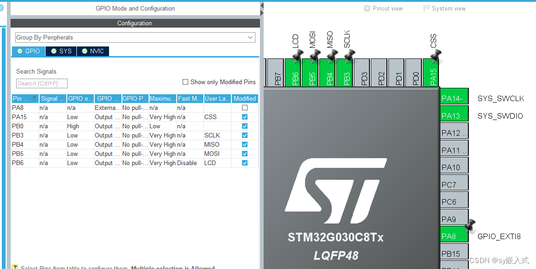Toggle Modified checkbox for PB4 row
The width and height of the screenshot is (536, 269).
tap(245, 144)
